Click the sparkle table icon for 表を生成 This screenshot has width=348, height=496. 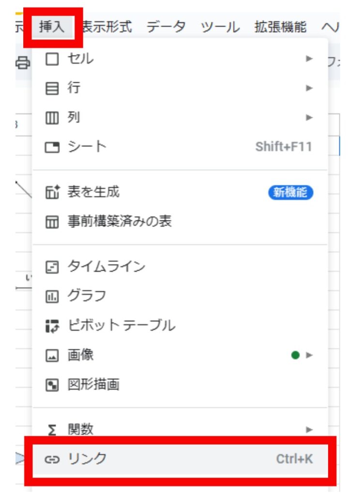coord(51,193)
